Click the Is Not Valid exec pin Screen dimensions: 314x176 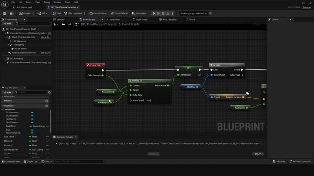[242, 75]
